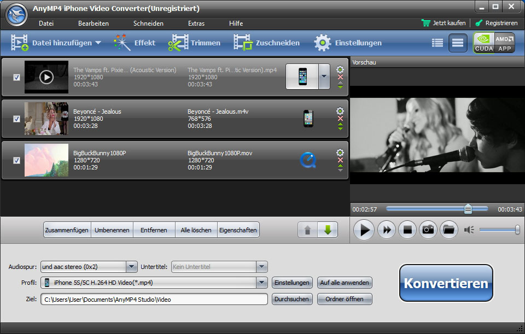Viewport: 525px width, 334px height.
Task: Play the preview video
Action: 364,230
